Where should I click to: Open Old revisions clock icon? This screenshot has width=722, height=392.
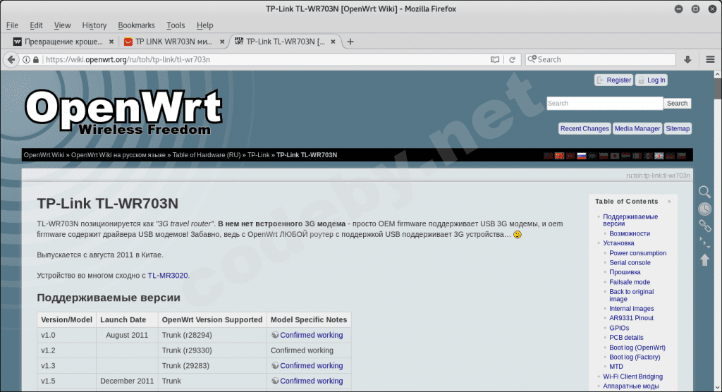click(x=704, y=209)
